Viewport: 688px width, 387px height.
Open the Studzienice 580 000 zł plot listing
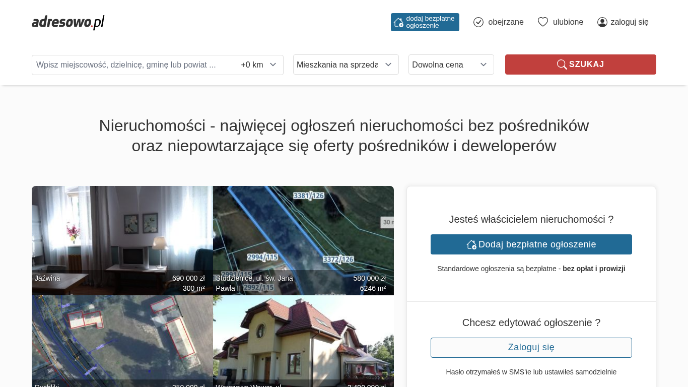pyautogui.click(x=303, y=240)
